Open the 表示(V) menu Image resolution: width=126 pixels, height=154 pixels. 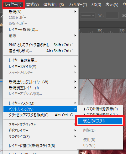tap(112, 5)
